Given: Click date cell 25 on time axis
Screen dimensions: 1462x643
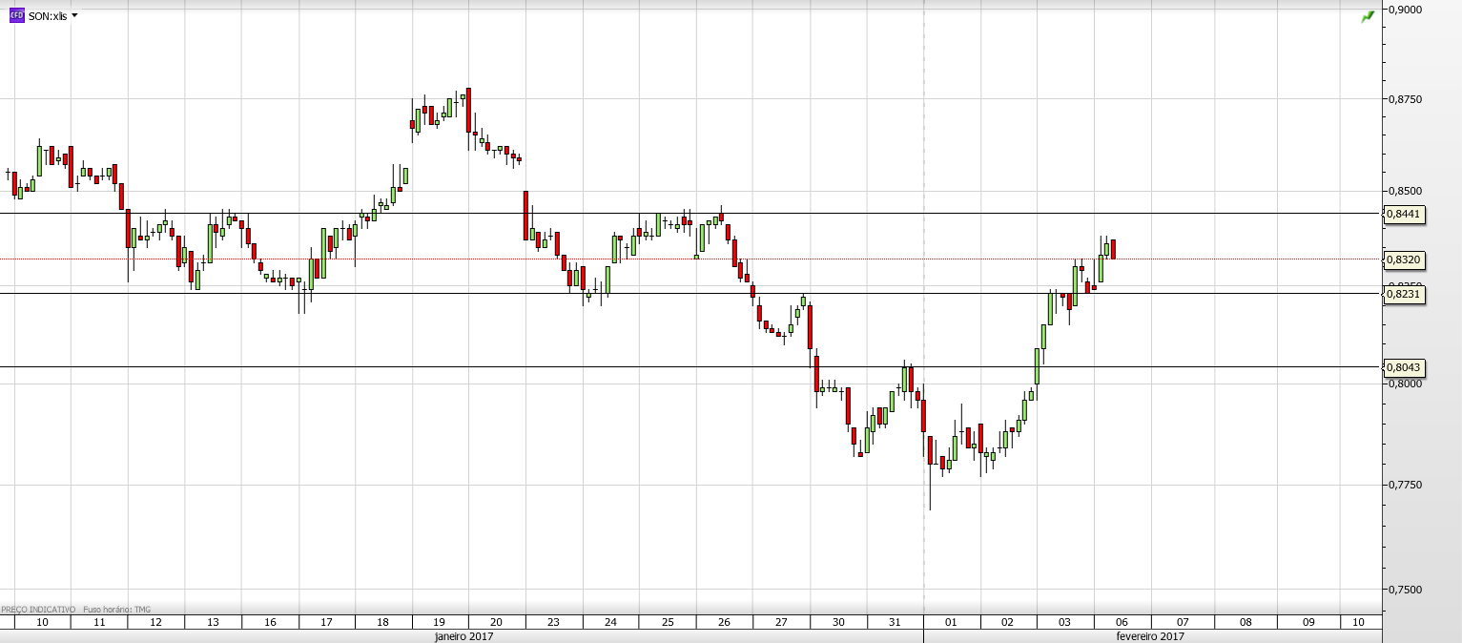Looking at the screenshot, I should (668, 622).
